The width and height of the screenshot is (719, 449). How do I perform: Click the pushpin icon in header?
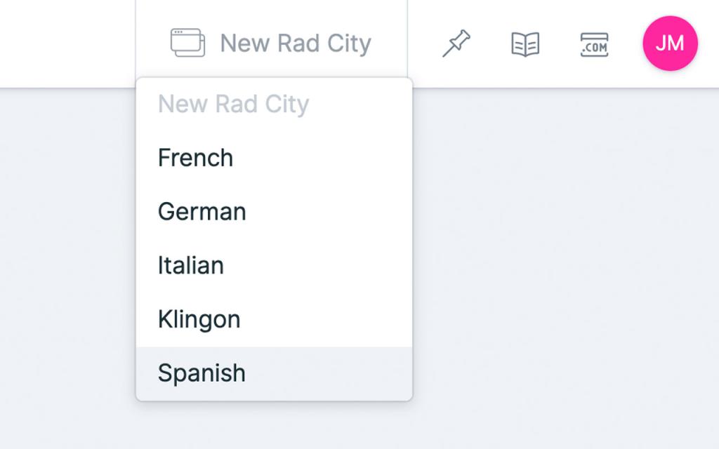[456, 44]
